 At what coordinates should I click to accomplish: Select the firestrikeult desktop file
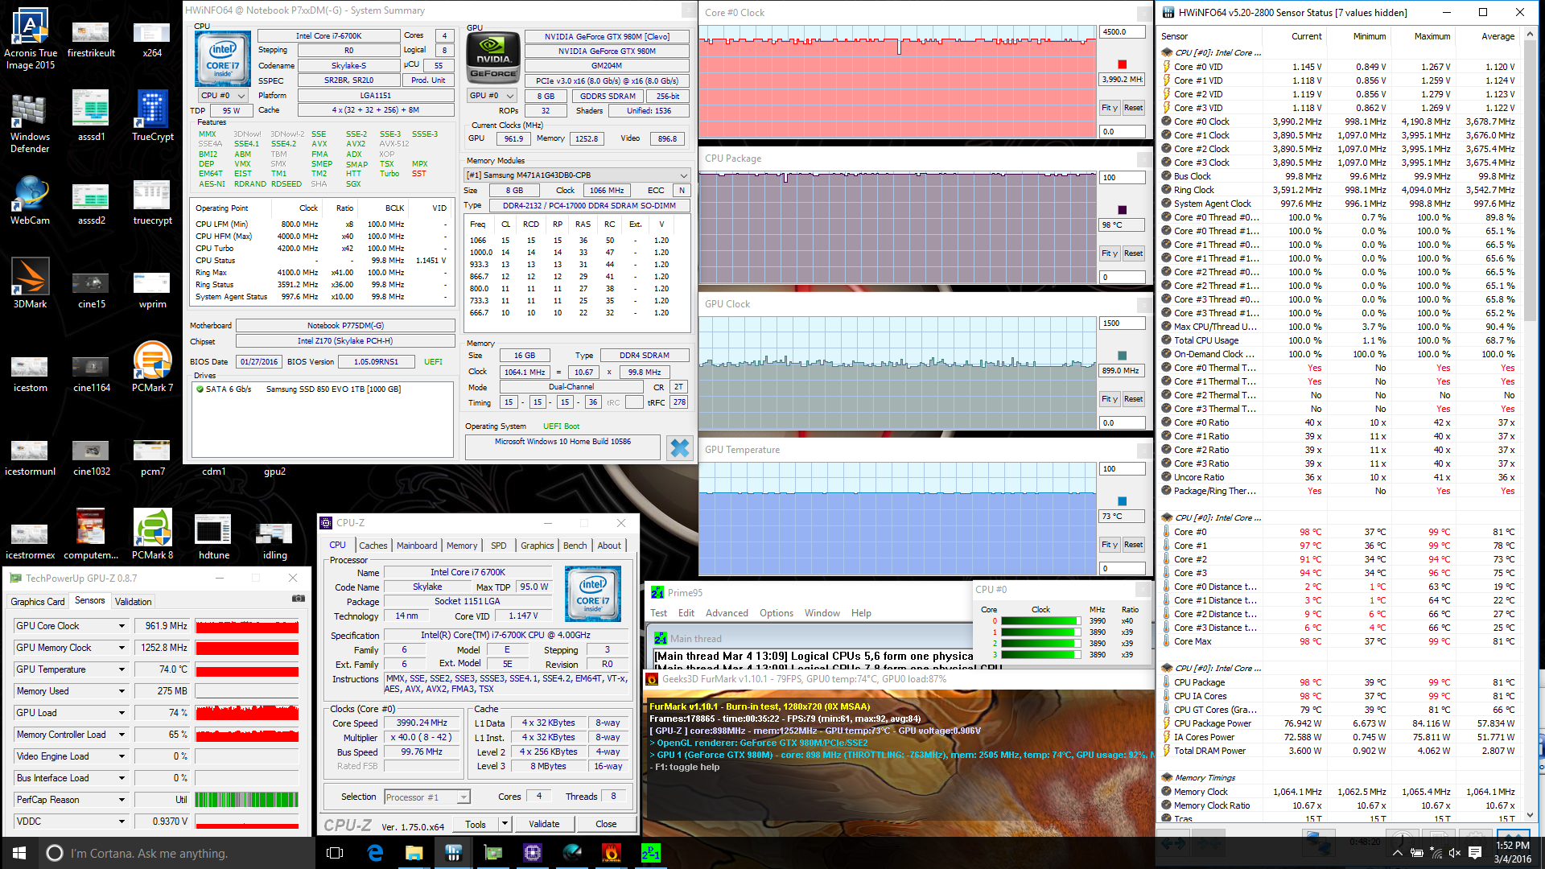pyautogui.click(x=91, y=40)
